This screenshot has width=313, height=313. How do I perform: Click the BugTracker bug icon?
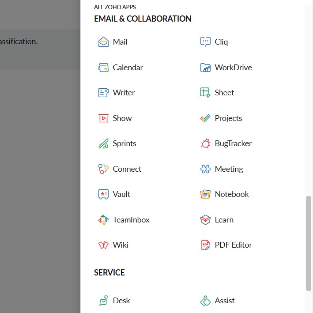pyautogui.click(x=205, y=143)
